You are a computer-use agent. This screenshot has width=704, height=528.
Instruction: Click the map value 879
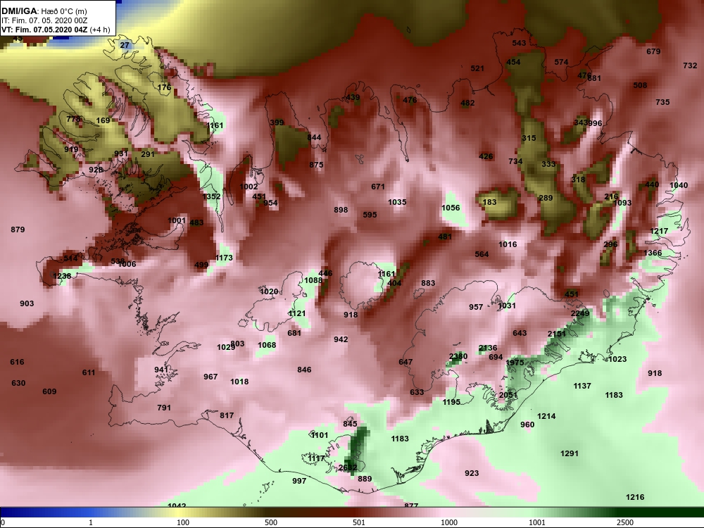[18, 230]
